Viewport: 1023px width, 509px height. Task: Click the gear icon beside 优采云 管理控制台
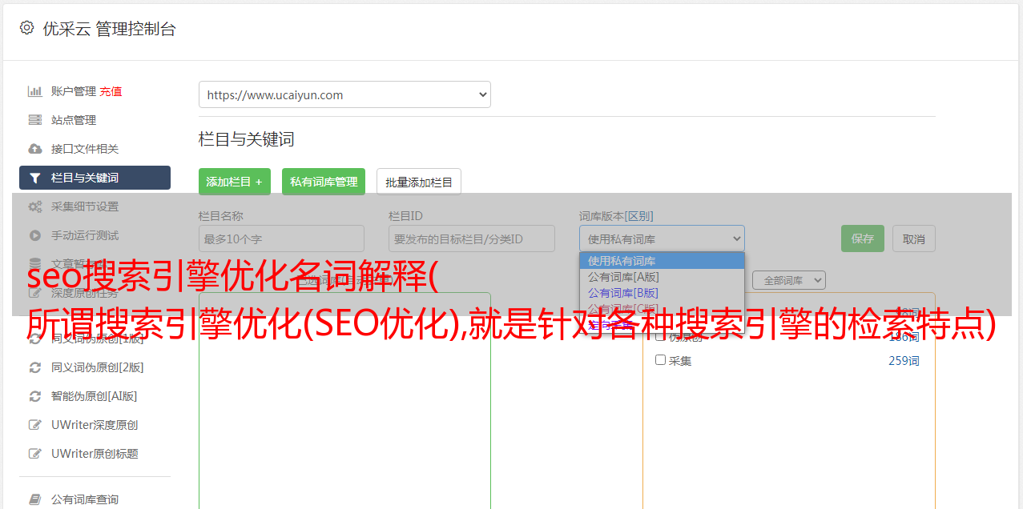pos(26,28)
